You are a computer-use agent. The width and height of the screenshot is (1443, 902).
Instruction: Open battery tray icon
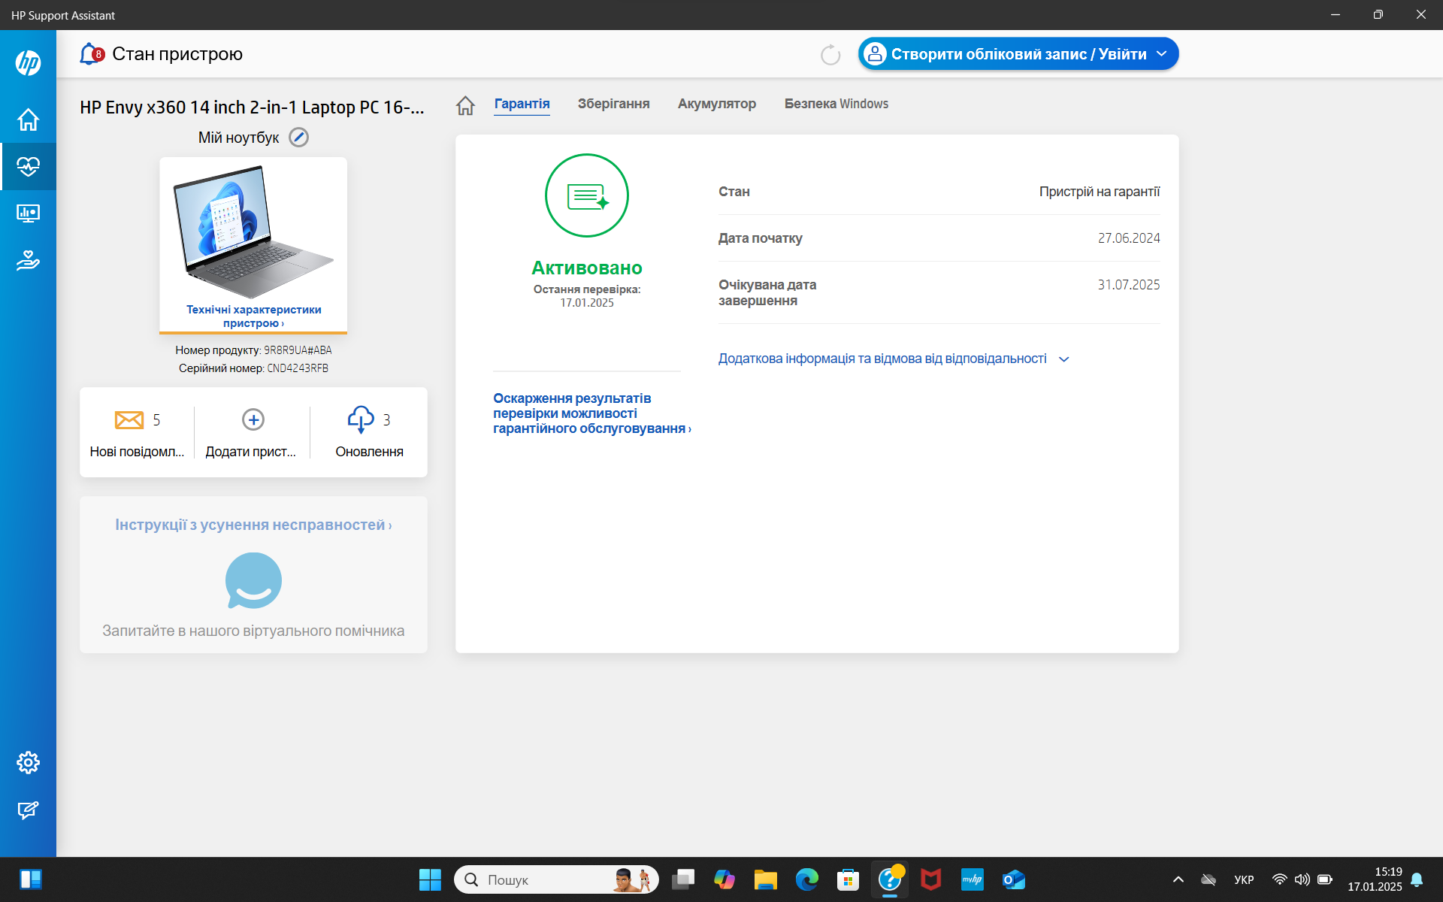tap(1325, 879)
